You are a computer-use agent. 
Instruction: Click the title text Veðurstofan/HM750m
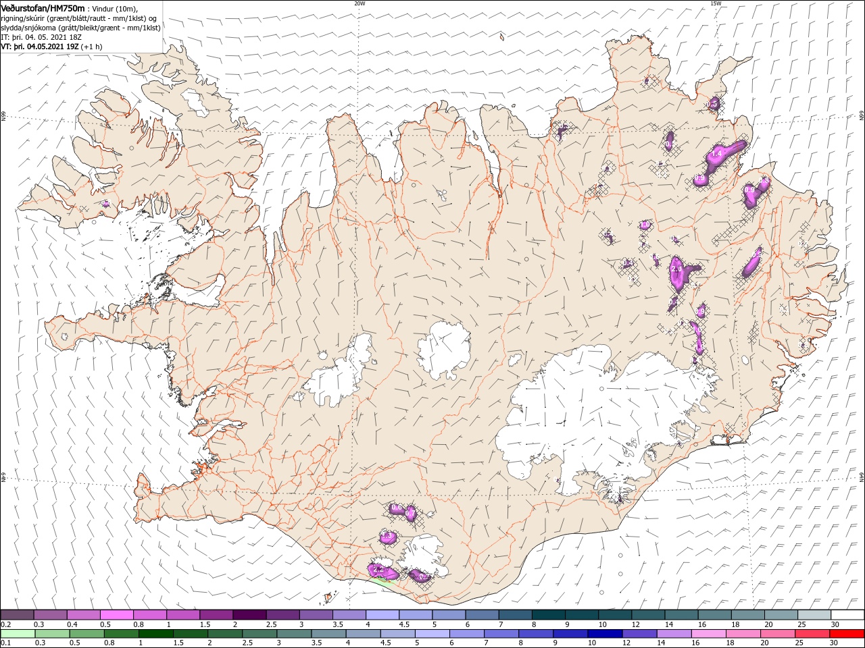tap(43, 8)
